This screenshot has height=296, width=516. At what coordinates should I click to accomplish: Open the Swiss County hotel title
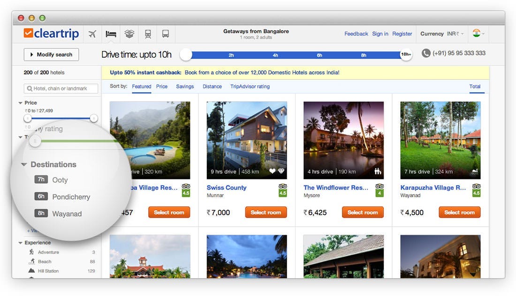click(x=227, y=188)
